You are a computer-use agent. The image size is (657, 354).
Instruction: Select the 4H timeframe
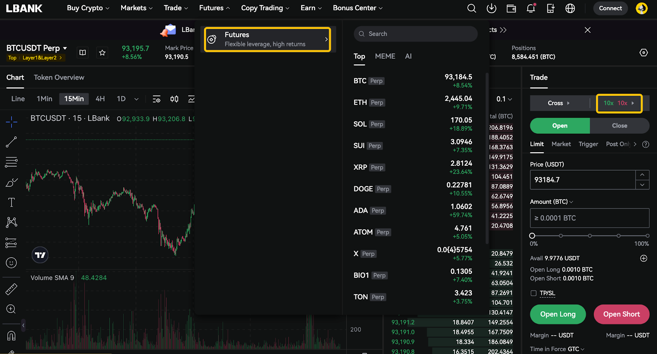click(x=100, y=99)
